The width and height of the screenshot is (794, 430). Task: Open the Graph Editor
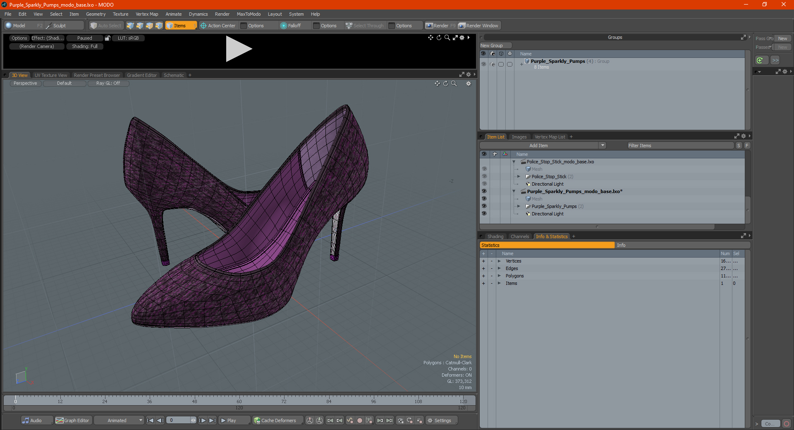[x=73, y=420]
